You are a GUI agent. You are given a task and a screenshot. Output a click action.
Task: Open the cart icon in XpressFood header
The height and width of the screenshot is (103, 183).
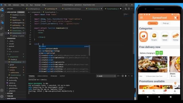click(x=176, y=18)
